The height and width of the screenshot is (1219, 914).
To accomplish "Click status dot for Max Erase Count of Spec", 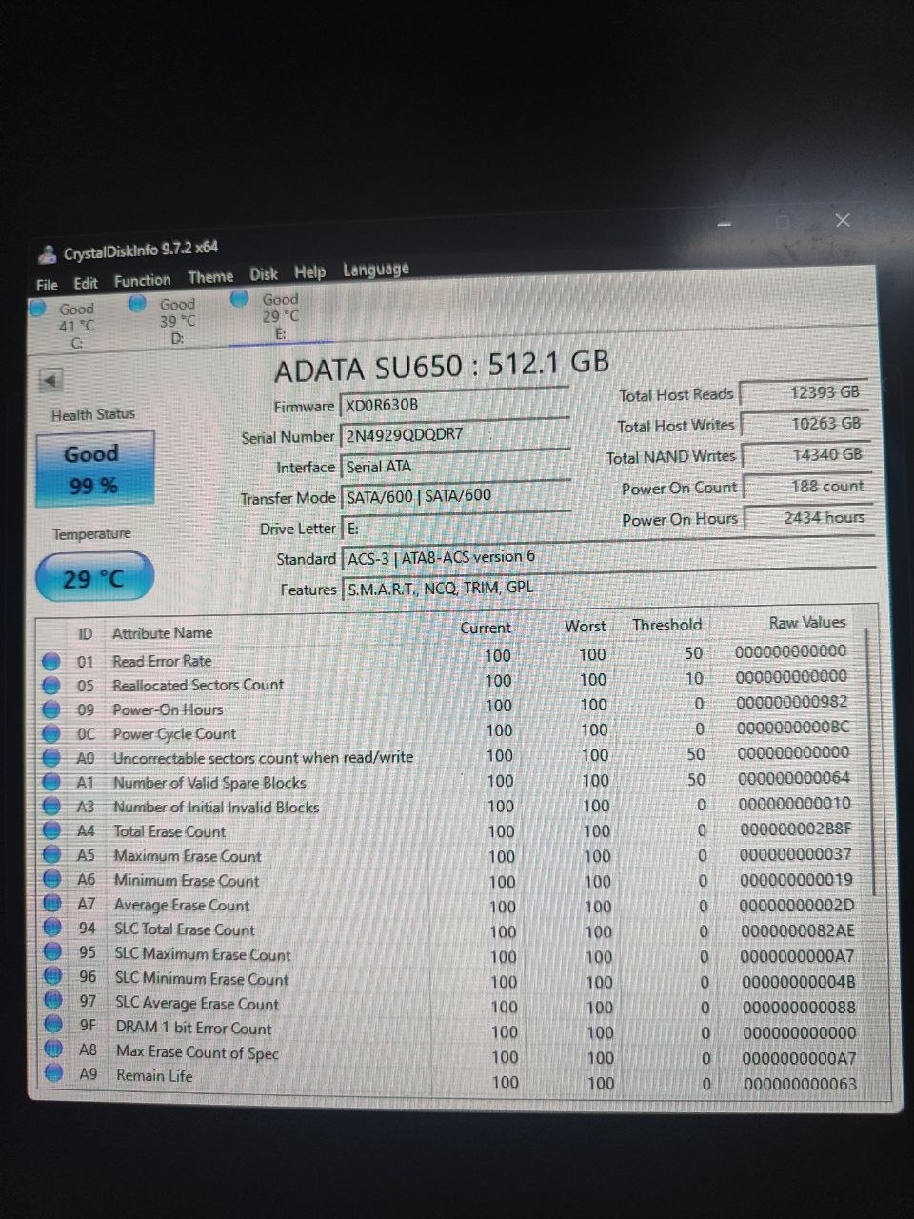I will point(53,1049).
